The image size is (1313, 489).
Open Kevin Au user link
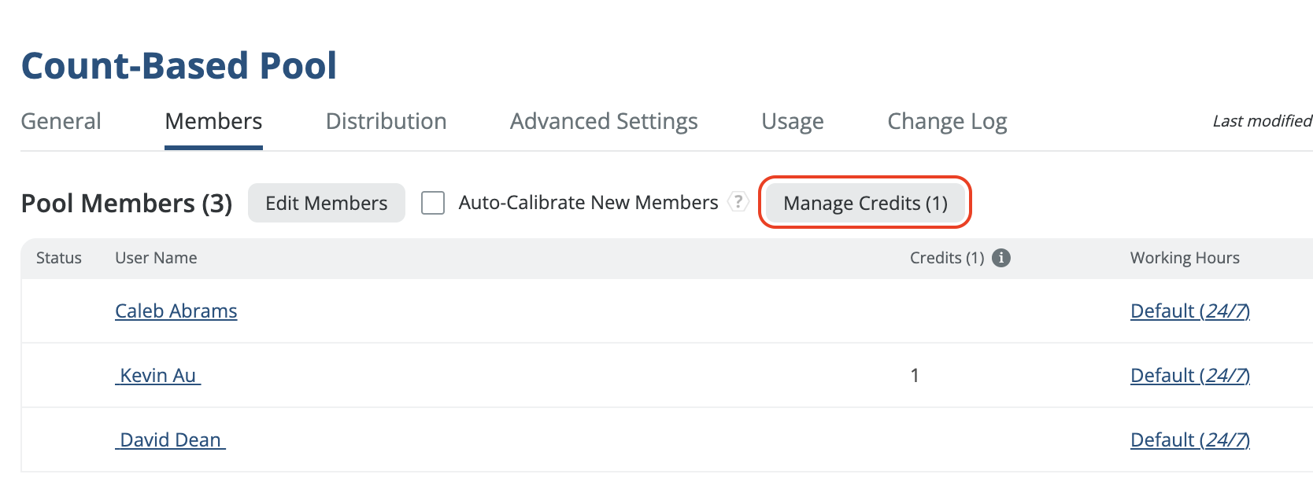point(158,375)
